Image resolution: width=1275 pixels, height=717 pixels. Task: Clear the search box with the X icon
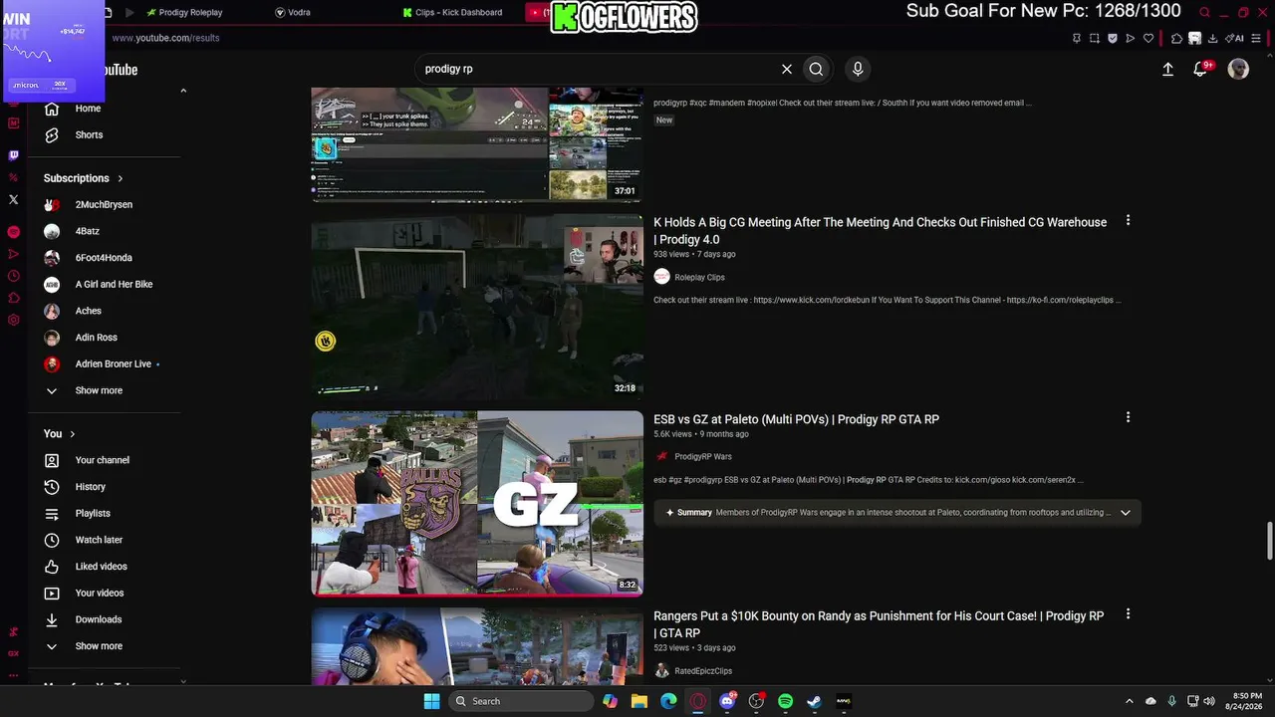tap(787, 69)
